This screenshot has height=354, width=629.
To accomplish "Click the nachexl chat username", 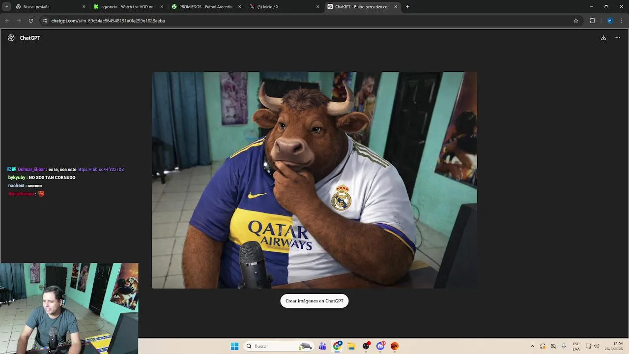I will [16, 186].
